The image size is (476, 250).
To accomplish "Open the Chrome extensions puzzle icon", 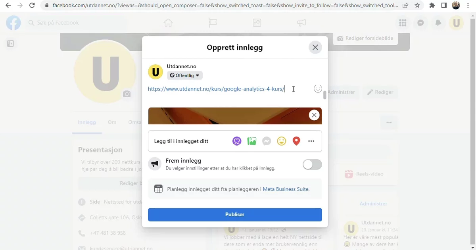I will click(x=432, y=6).
